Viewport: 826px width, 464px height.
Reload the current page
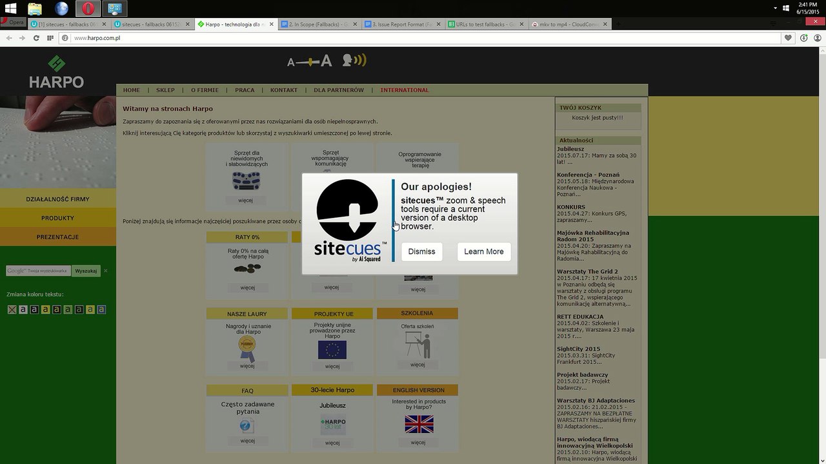pos(36,38)
